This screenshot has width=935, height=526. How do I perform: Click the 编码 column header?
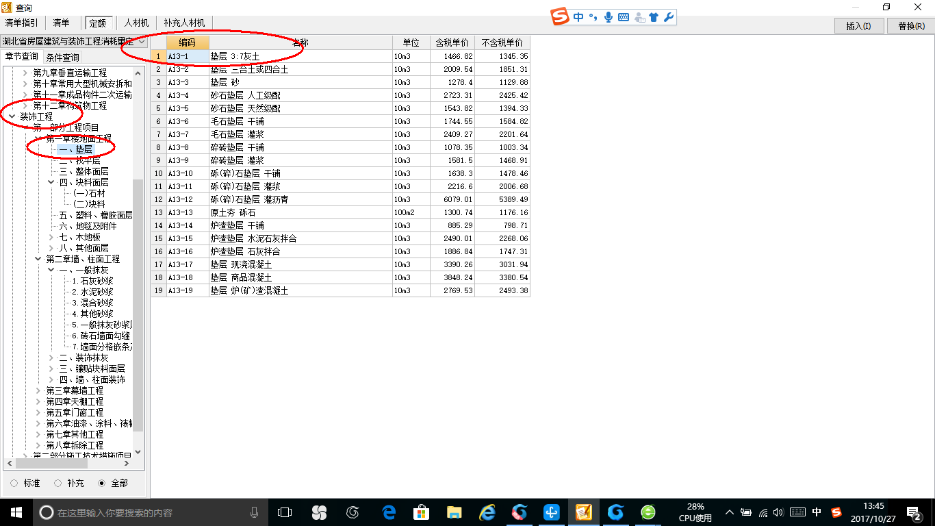[188, 42]
